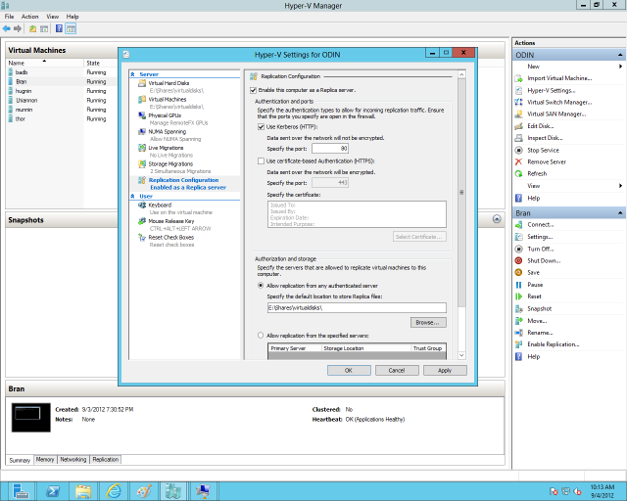627x501 pixels.
Task: Click the Up one level folder icon
Action: 32,28
